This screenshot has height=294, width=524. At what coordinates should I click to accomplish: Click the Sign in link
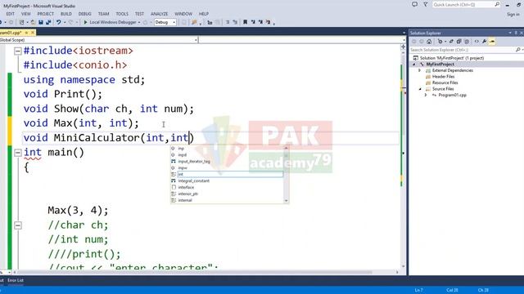pyautogui.click(x=513, y=15)
